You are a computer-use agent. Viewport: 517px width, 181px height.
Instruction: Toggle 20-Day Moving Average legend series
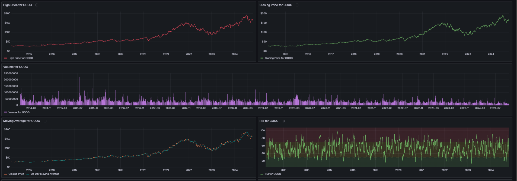pyautogui.click(x=45, y=174)
